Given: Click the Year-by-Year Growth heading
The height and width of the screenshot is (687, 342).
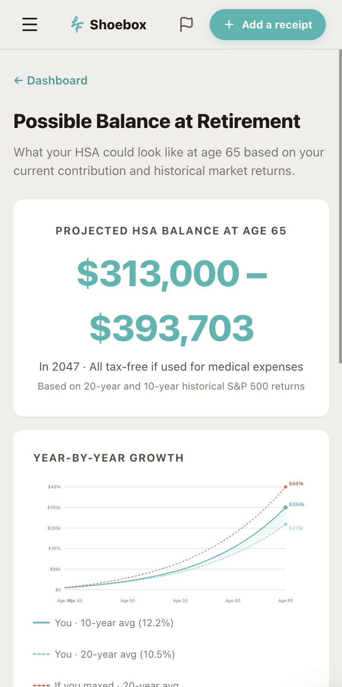Looking at the screenshot, I should coord(109,458).
